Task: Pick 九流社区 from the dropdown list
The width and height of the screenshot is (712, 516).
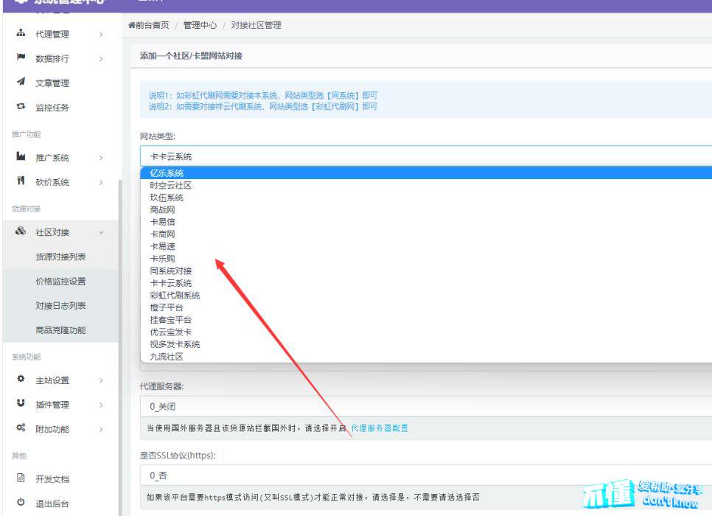Action: (167, 356)
